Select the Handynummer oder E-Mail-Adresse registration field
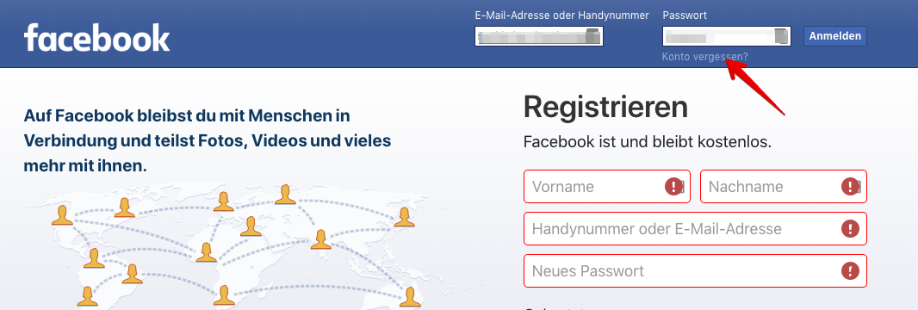The image size is (918, 310). click(696, 229)
